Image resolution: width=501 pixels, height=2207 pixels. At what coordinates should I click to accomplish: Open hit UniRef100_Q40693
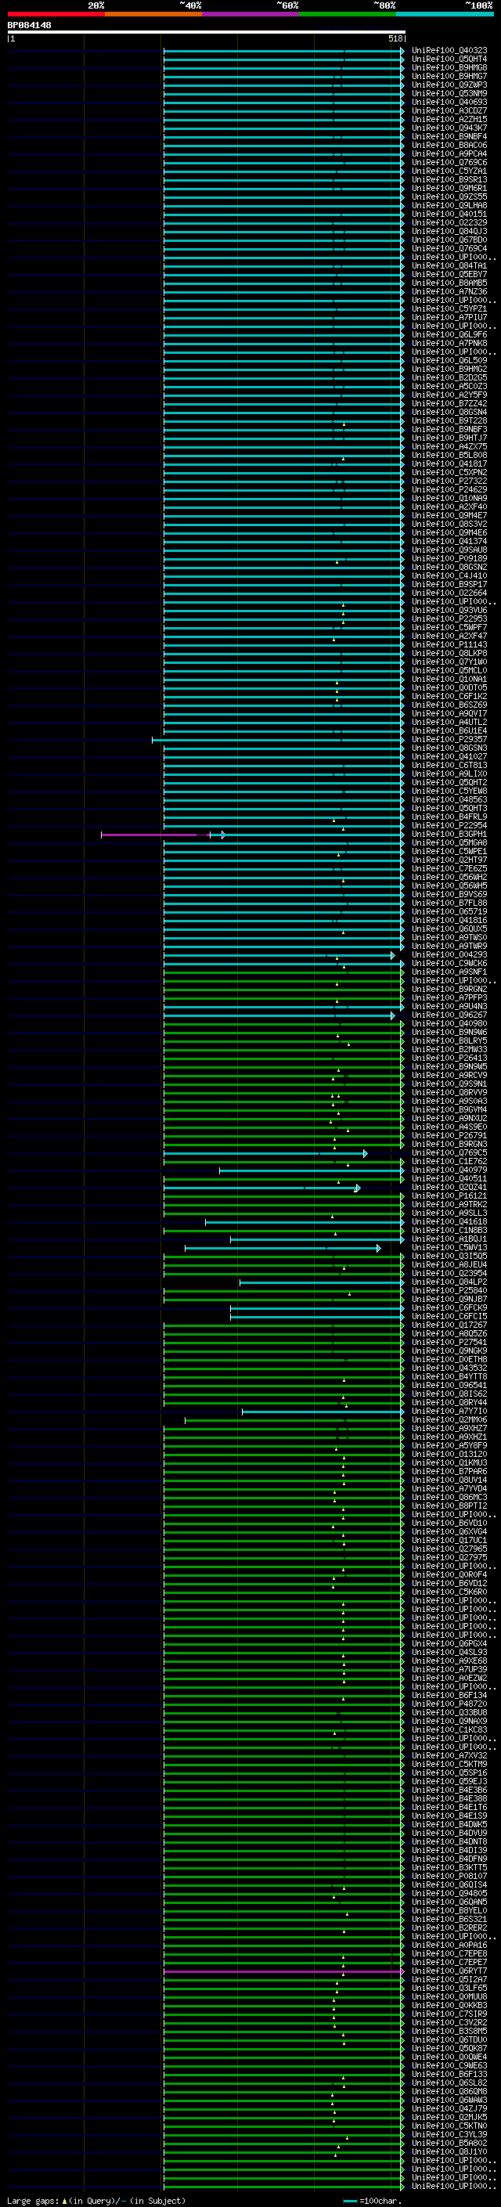(449, 102)
